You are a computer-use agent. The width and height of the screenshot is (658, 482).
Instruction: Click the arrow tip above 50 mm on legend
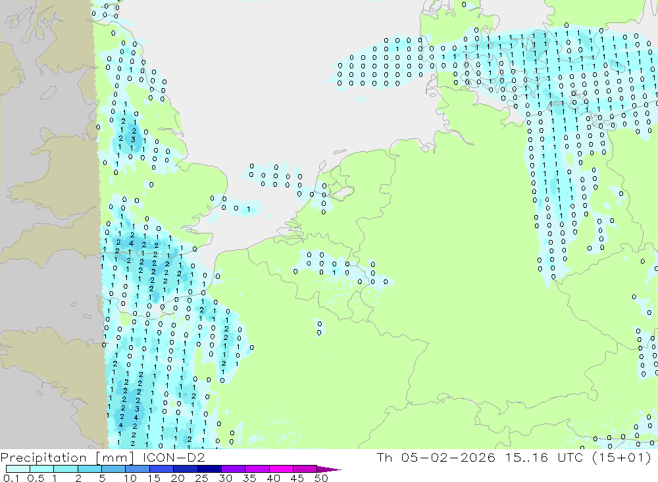330,469
